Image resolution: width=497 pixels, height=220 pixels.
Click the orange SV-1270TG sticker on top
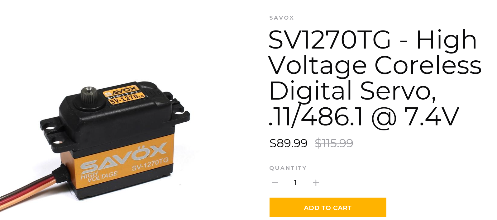(124, 94)
